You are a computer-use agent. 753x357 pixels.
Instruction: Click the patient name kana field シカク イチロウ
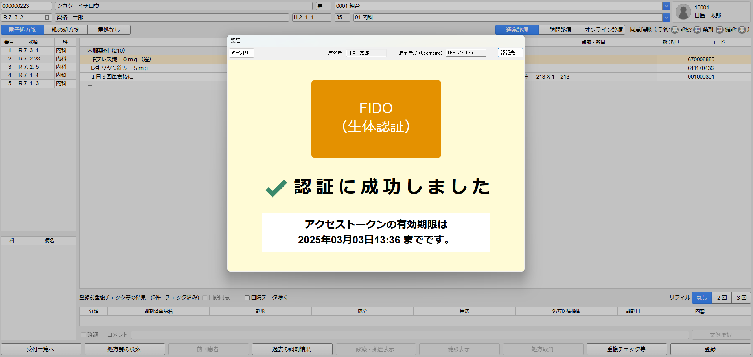click(x=184, y=6)
